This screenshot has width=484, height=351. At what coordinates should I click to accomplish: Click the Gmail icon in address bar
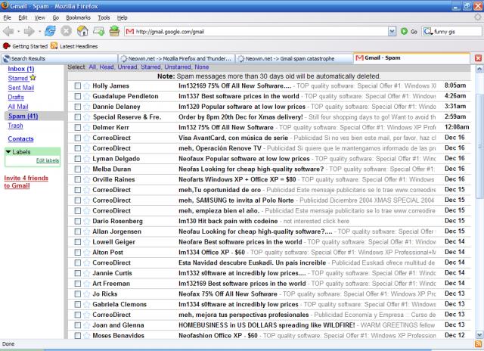pyautogui.click(x=130, y=31)
